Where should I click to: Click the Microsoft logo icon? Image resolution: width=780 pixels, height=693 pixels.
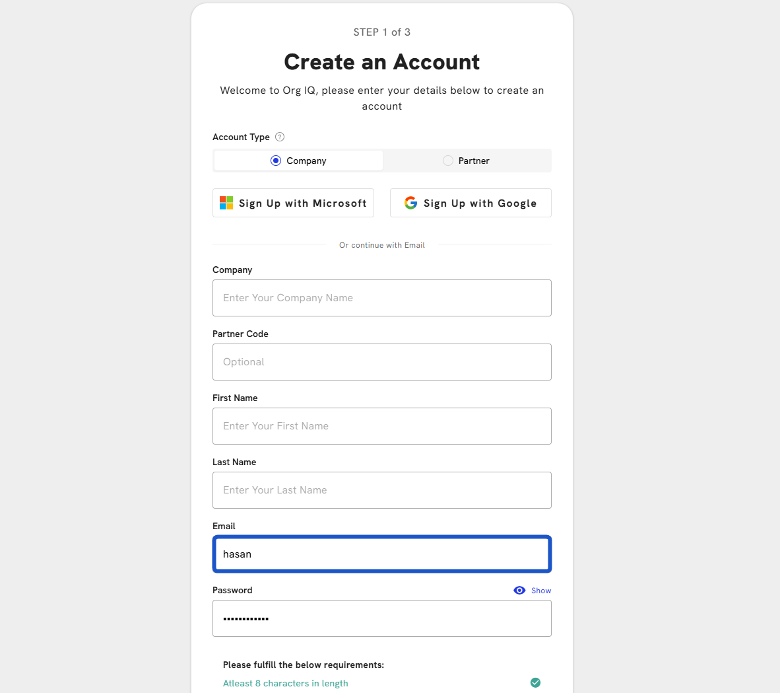pyautogui.click(x=226, y=203)
